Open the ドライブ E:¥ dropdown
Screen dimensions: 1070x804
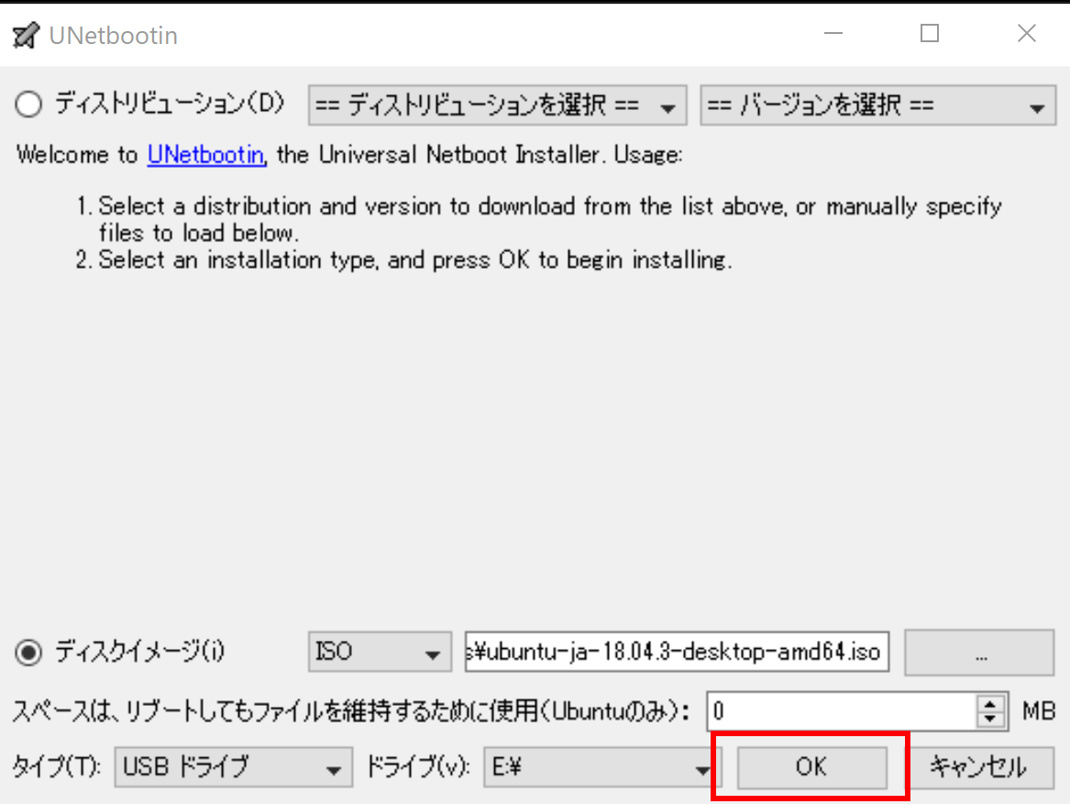tap(601, 767)
